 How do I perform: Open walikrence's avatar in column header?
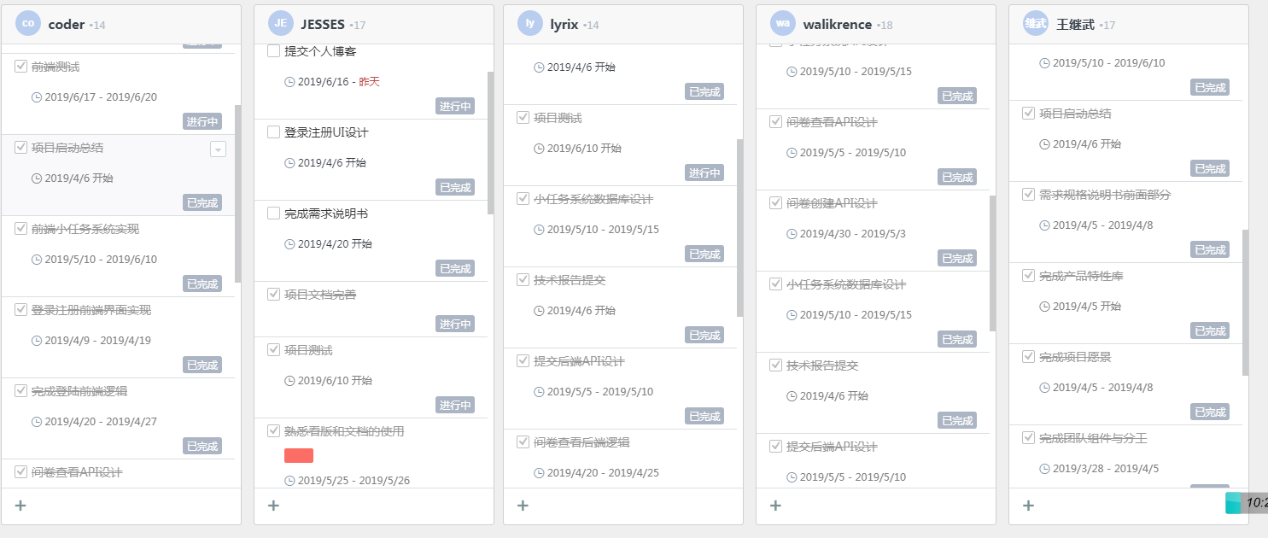tap(782, 24)
